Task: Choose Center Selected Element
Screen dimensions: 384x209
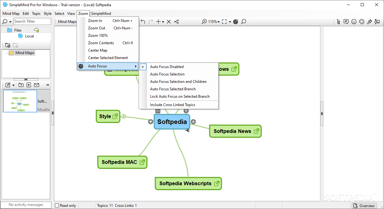Action: 108,58
